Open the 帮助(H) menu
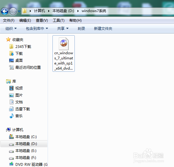 click(75, 20)
